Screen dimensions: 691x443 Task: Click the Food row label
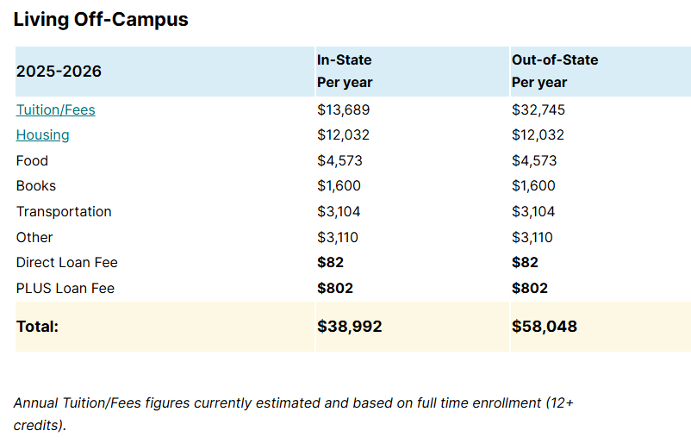click(32, 161)
